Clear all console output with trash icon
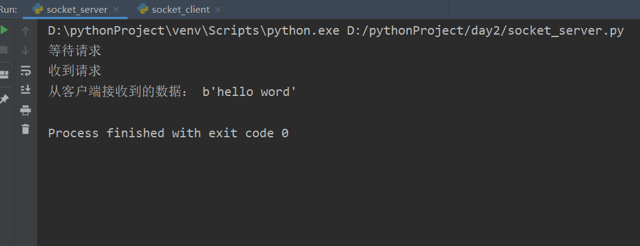 [26, 129]
